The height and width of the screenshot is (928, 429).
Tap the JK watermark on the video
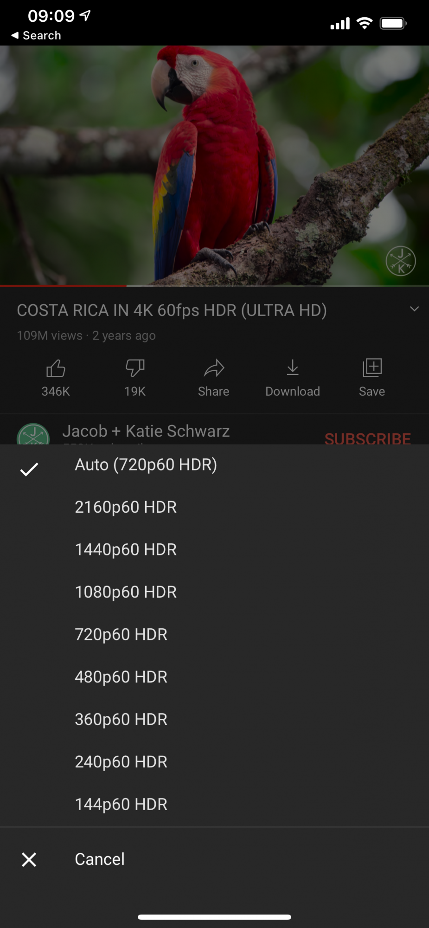click(x=401, y=261)
